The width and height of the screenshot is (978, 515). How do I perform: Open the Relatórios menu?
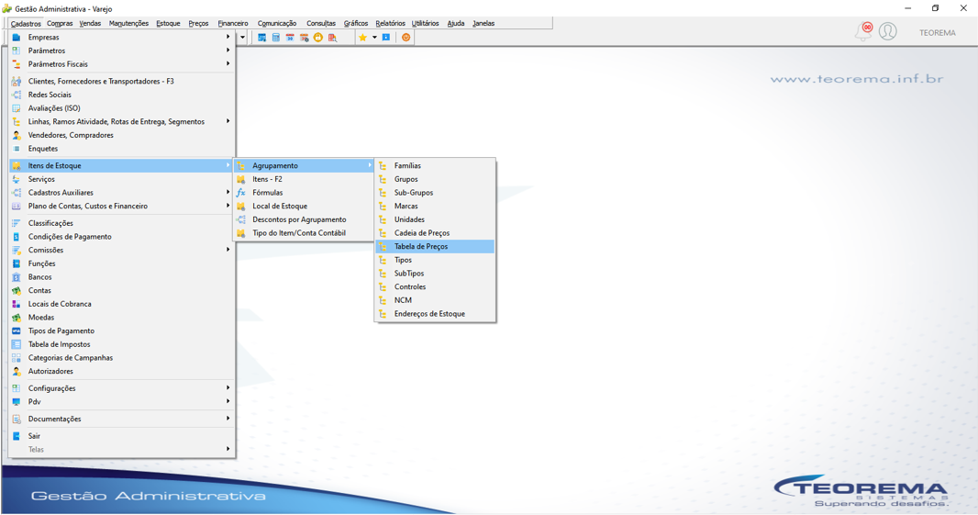[390, 23]
